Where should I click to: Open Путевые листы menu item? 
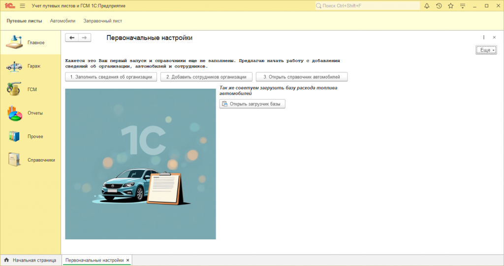pos(25,21)
